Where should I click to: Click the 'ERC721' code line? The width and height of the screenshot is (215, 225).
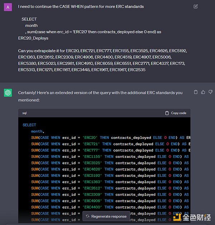point(107,144)
